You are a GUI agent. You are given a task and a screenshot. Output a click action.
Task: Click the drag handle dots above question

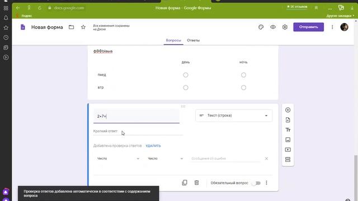click(183, 107)
